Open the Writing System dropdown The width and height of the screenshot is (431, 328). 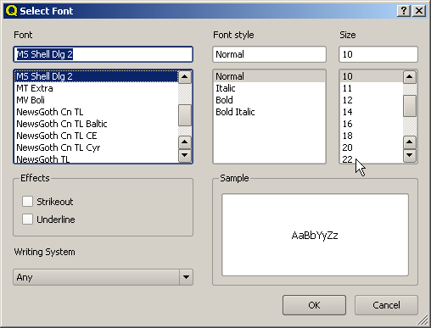pos(104,277)
